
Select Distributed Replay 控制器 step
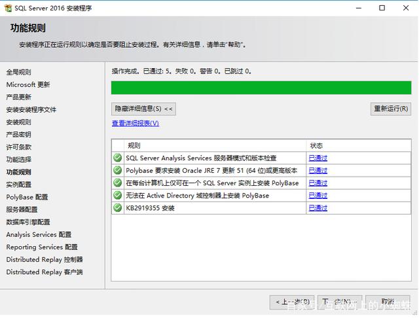45,260
